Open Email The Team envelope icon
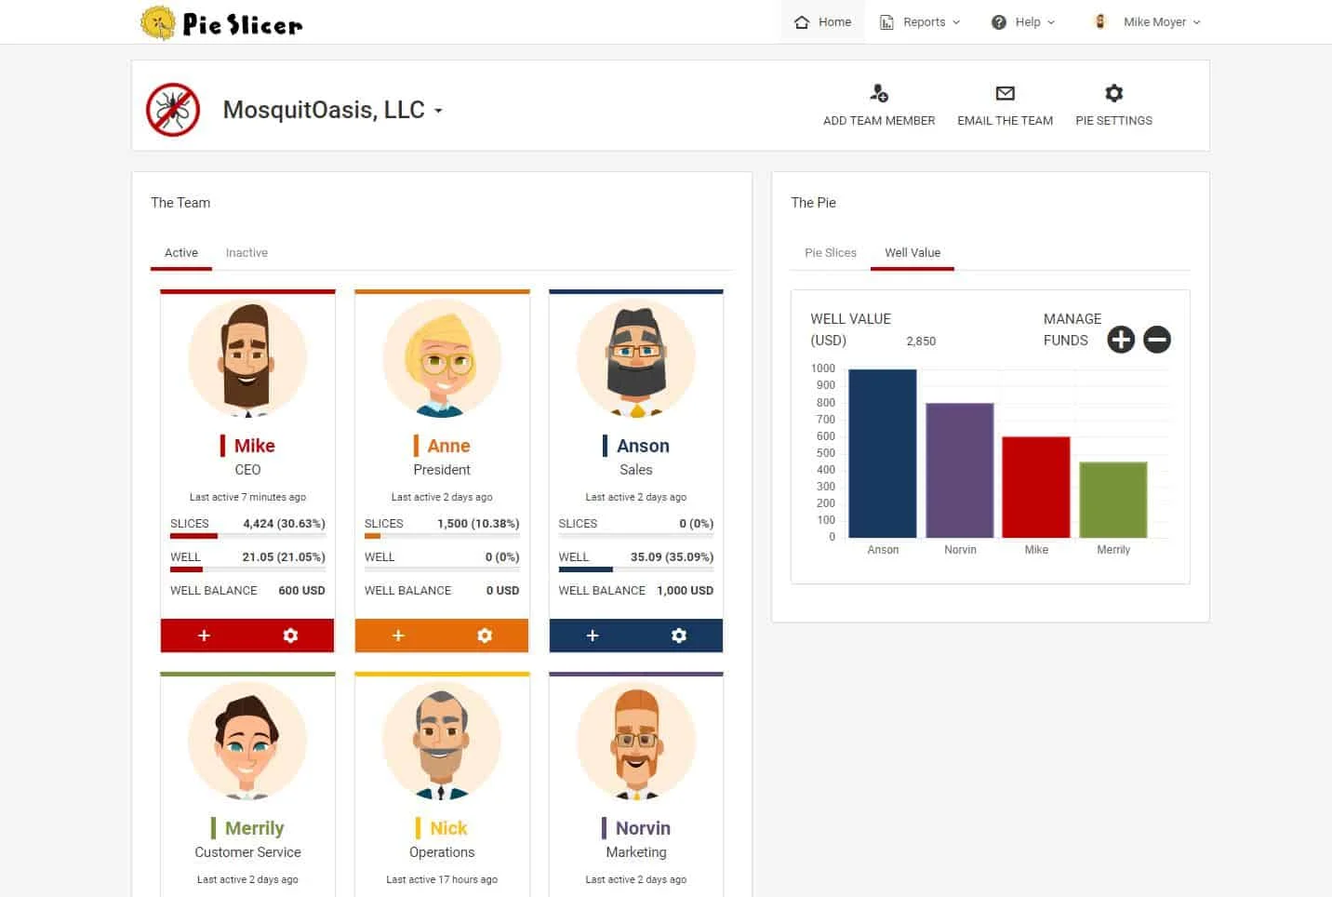 coord(1005,93)
